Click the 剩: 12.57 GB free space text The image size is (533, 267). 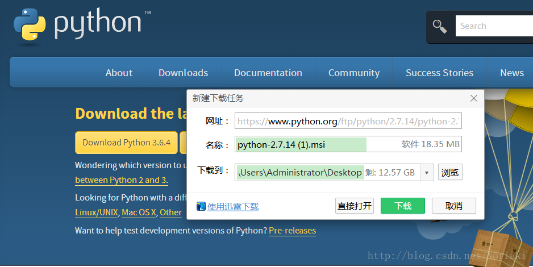pos(390,173)
